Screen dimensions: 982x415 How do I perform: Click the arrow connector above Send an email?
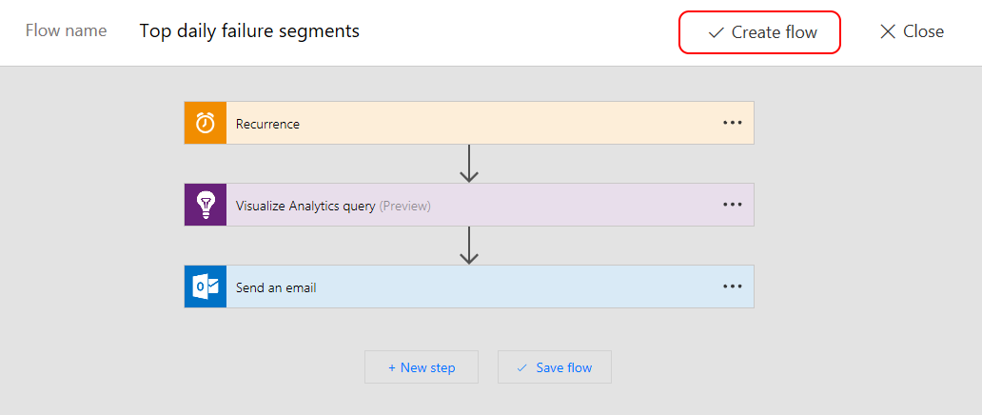click(x=468, y=246)
